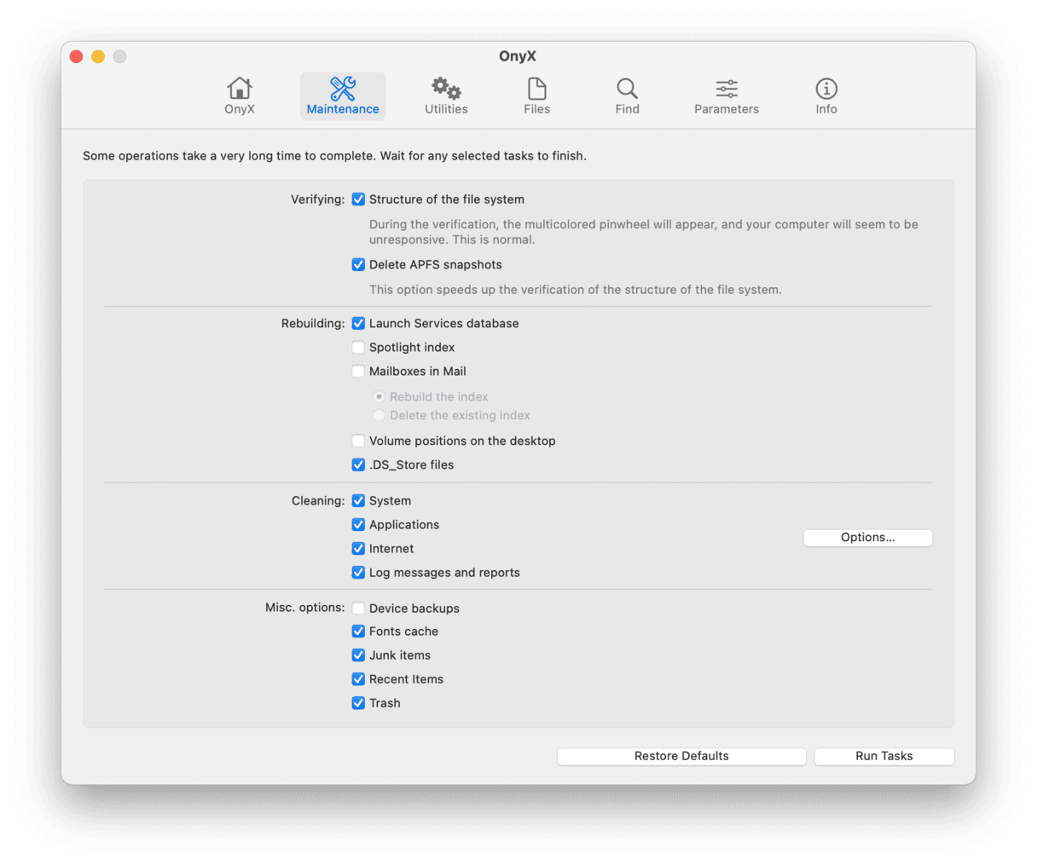Uncheck .DS_Store files option
This screenshot has width=1037, height=865.
click(358, 465)
